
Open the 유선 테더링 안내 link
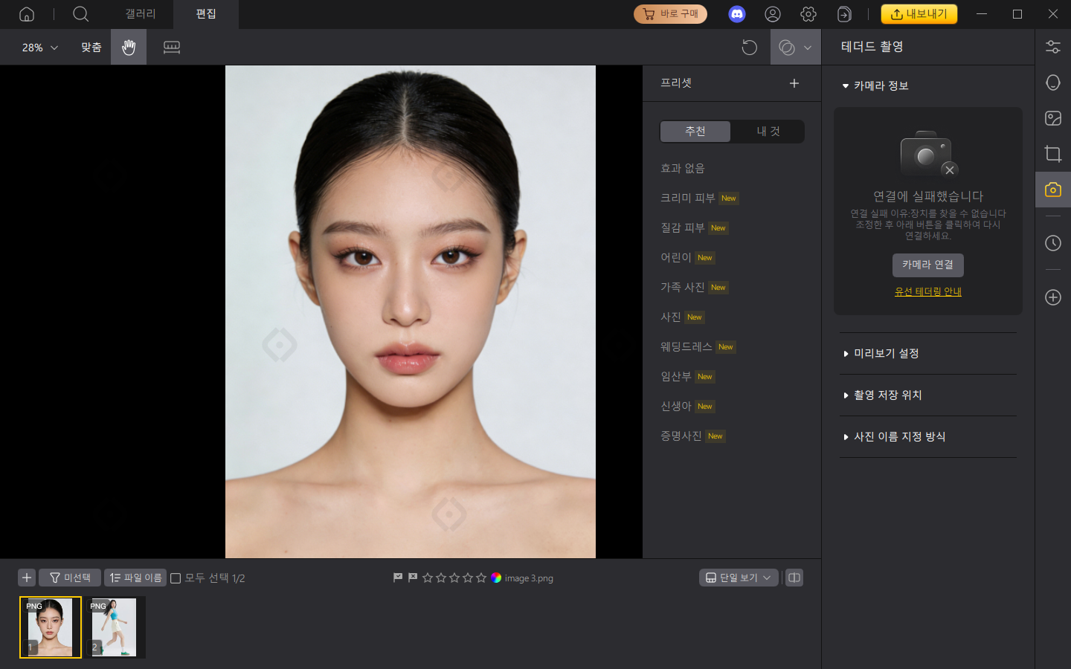(x=927, y=291)
